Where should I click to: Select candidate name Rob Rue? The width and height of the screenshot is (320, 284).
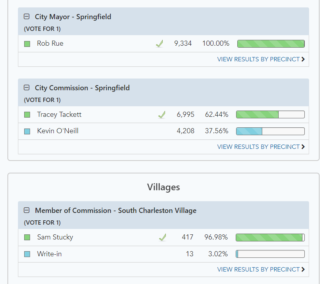tap(50, 43)
